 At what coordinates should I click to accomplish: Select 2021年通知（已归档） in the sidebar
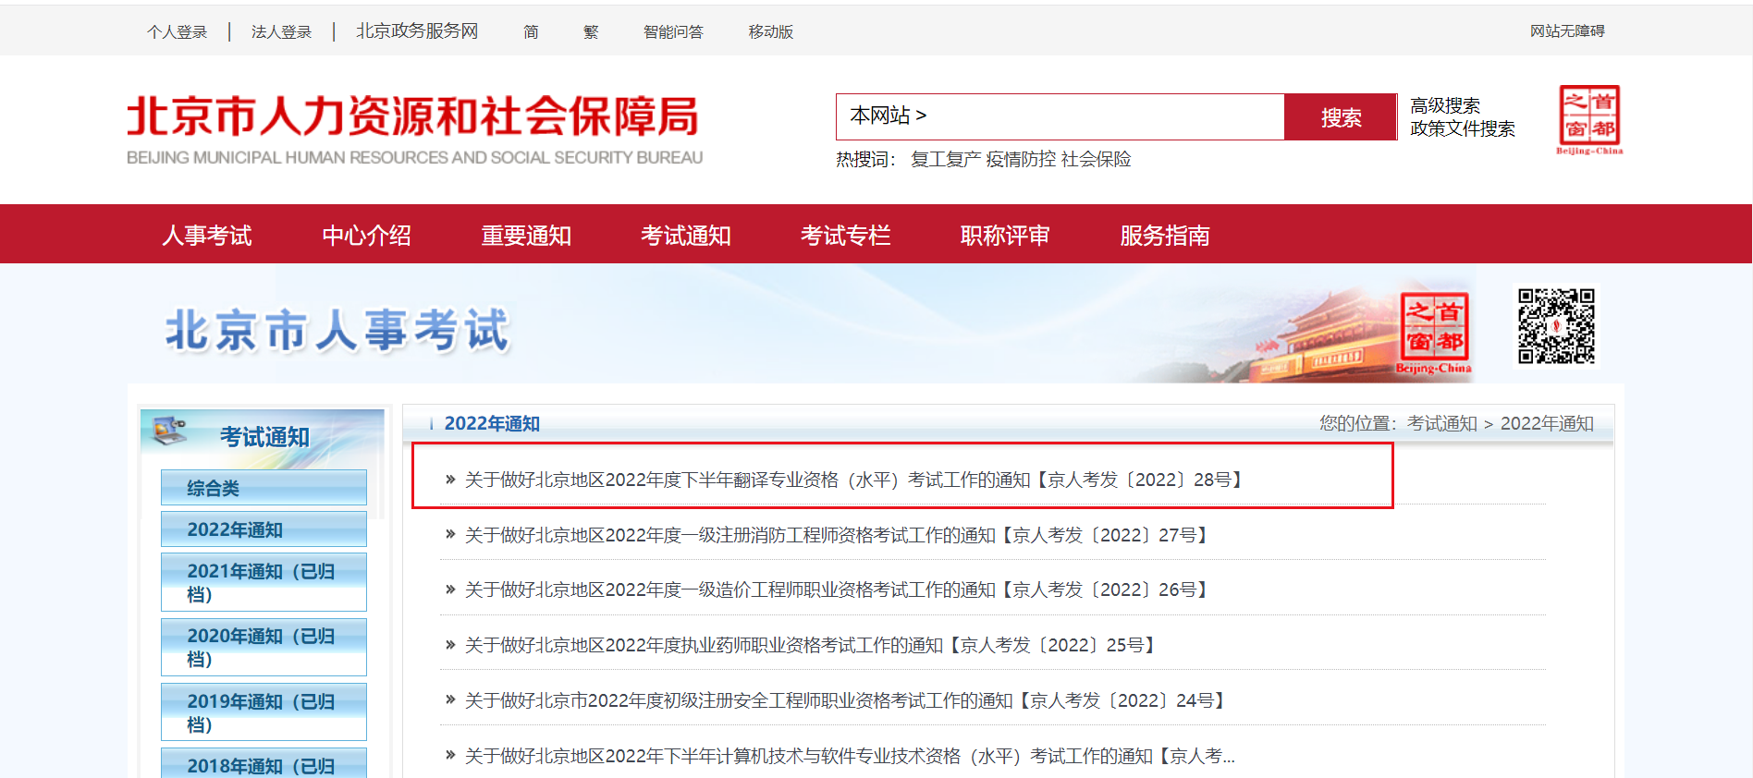[264, 582]
